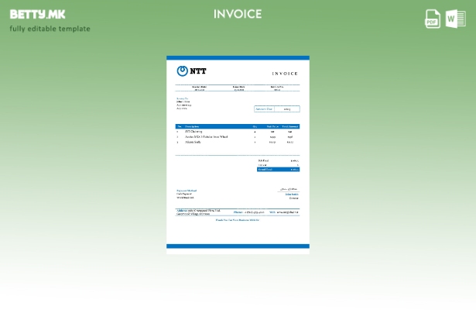
Task: Click the Description column header in table
Action: click(192, 126)
